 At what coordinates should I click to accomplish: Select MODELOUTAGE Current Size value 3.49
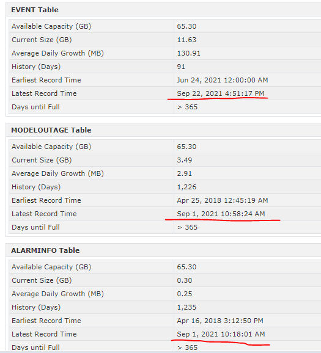[185, 160]
